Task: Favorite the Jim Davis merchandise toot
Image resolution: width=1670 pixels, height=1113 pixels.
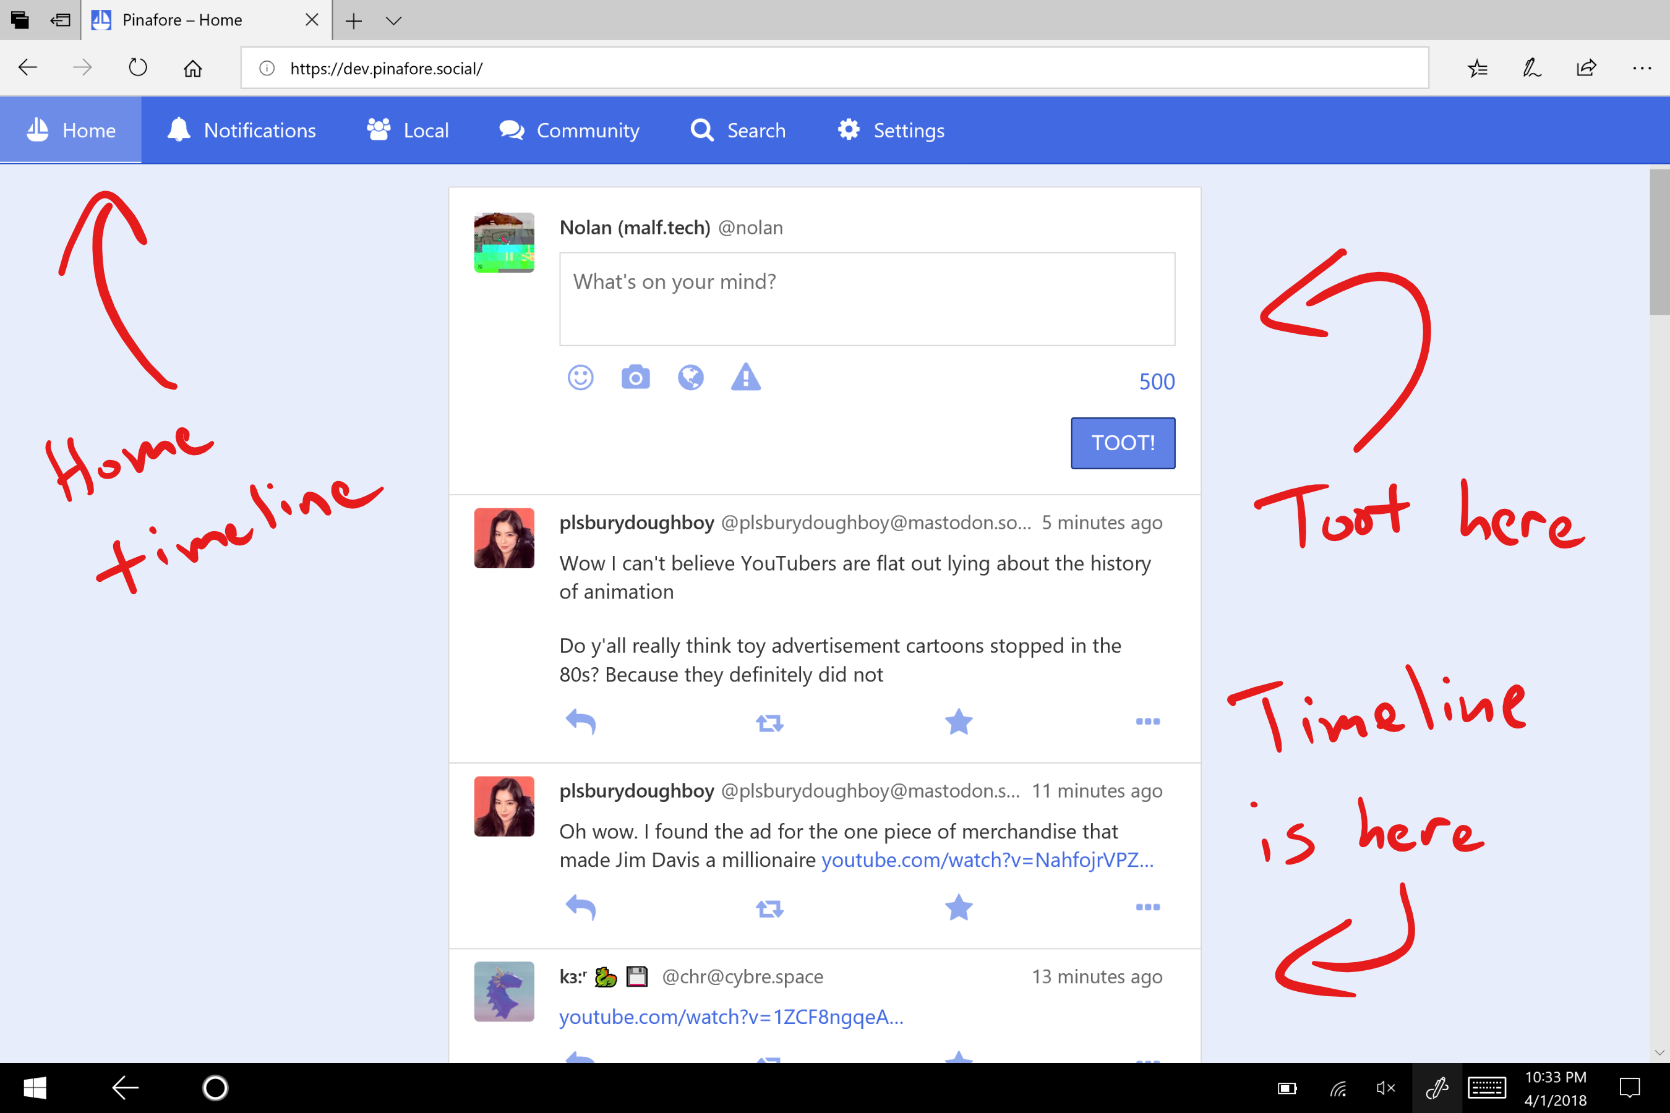Action: 959,908
